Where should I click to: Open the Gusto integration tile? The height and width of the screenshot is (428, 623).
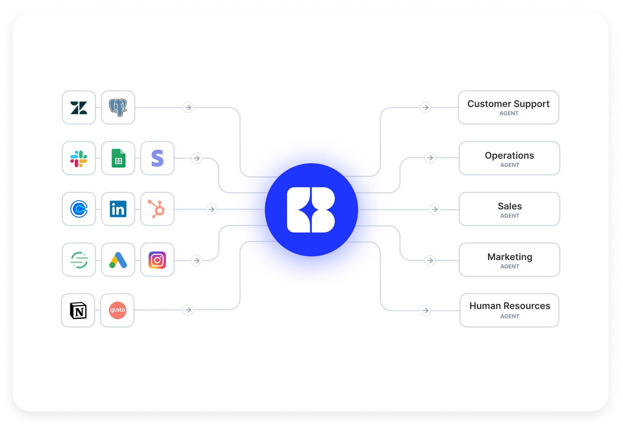(118, 311)
